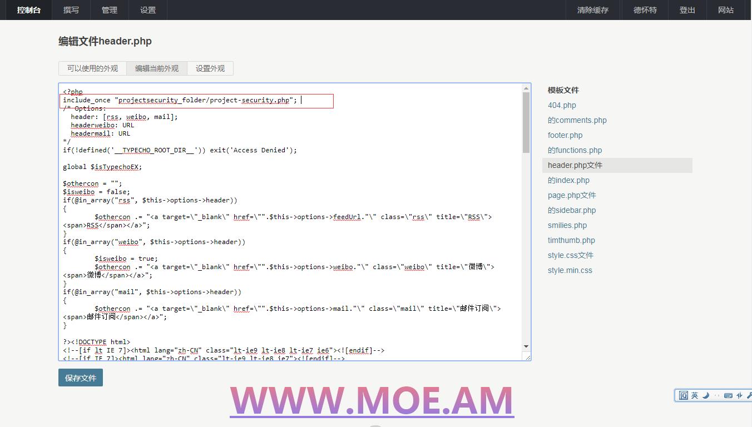Open comments.php template file
The image size is (752, 427).
point(577,120)
